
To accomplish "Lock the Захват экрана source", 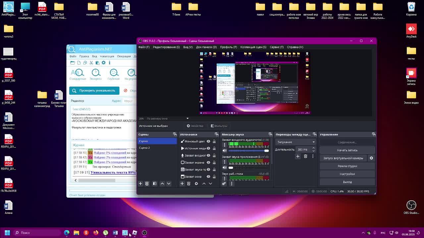I will 214,162.
